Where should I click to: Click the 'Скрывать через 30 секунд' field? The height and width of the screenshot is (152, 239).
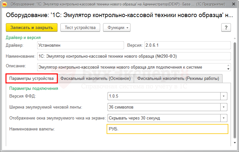coord(164,118)
